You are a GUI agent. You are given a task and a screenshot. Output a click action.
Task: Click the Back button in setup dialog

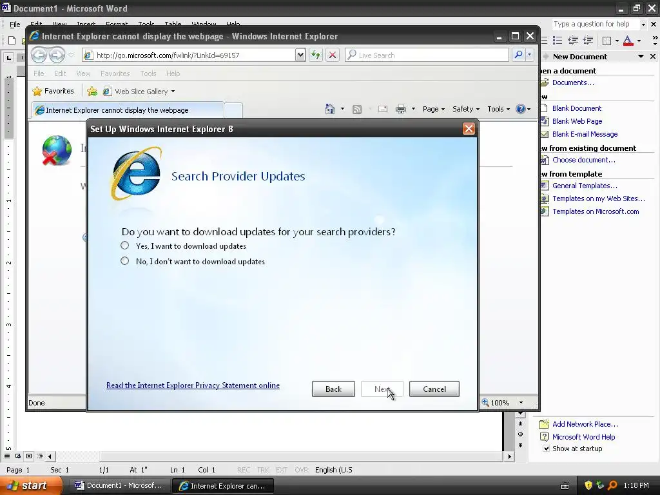[x=333, y=389]
